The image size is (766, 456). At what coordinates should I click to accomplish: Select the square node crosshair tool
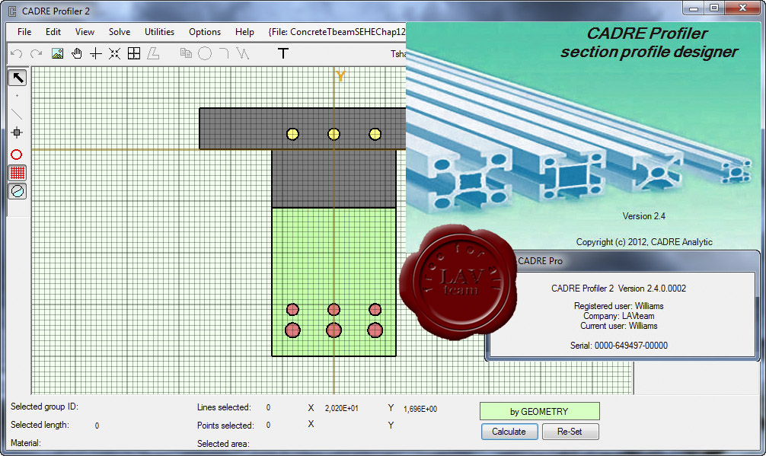pos(17,132)
